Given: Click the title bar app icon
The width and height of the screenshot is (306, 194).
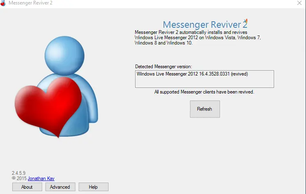Looking at the screenshot, I should (3, 3).
